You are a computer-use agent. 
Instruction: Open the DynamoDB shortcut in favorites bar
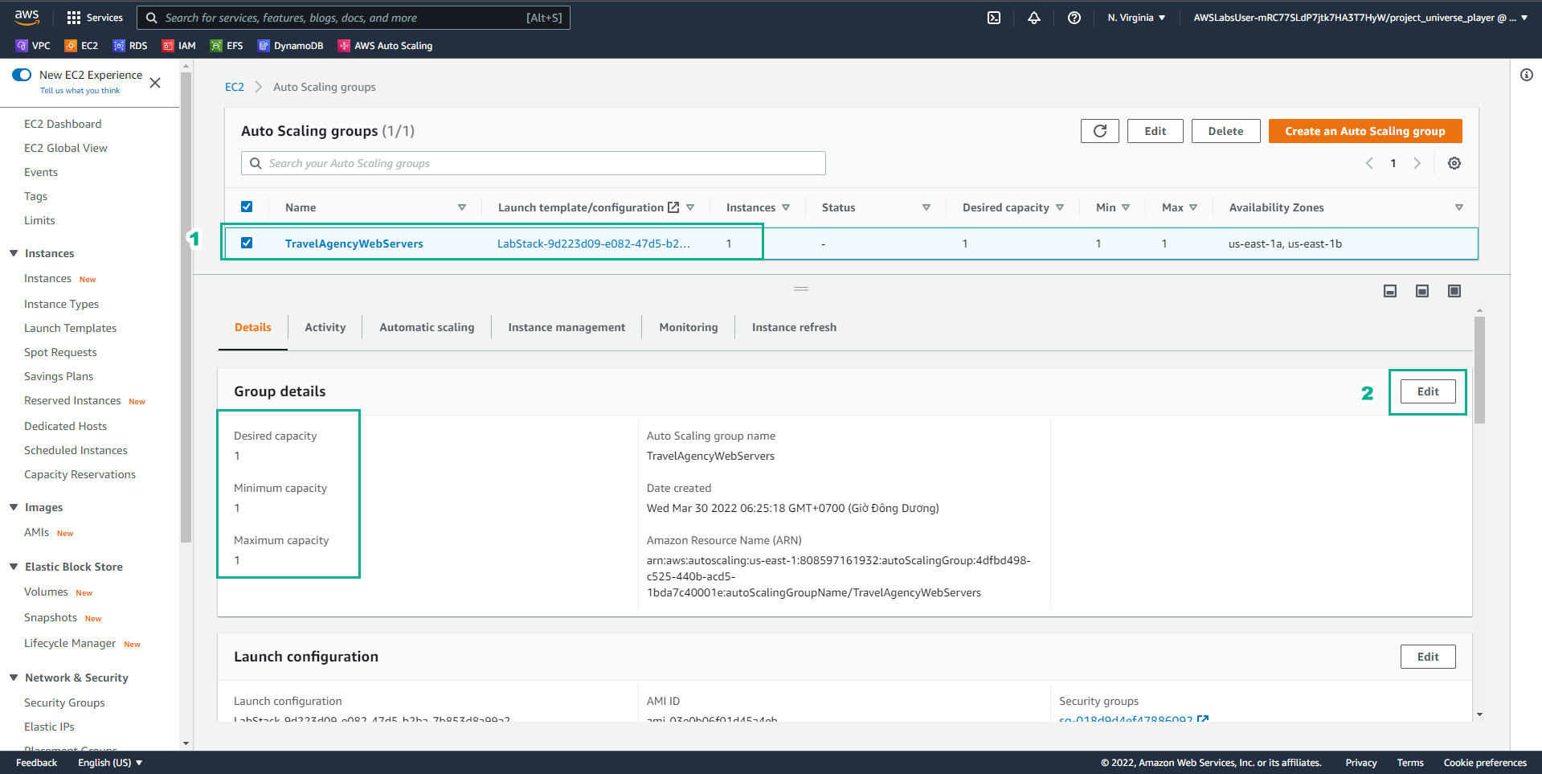tap(290, 46)
